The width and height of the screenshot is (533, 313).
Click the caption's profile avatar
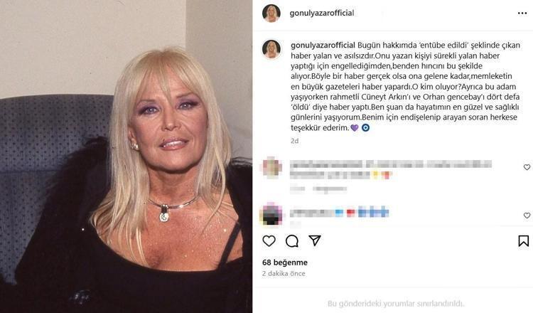point(271,49)
